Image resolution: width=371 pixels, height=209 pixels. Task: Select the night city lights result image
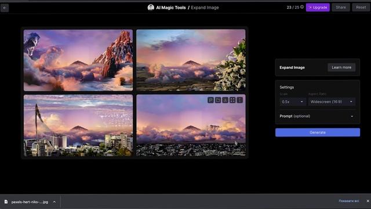191,125
